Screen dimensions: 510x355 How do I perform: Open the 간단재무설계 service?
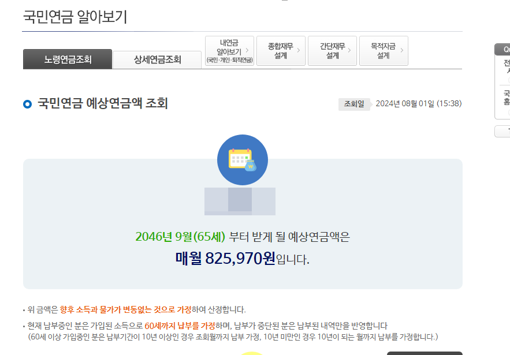pyautogui.click(x=332, y=51)
